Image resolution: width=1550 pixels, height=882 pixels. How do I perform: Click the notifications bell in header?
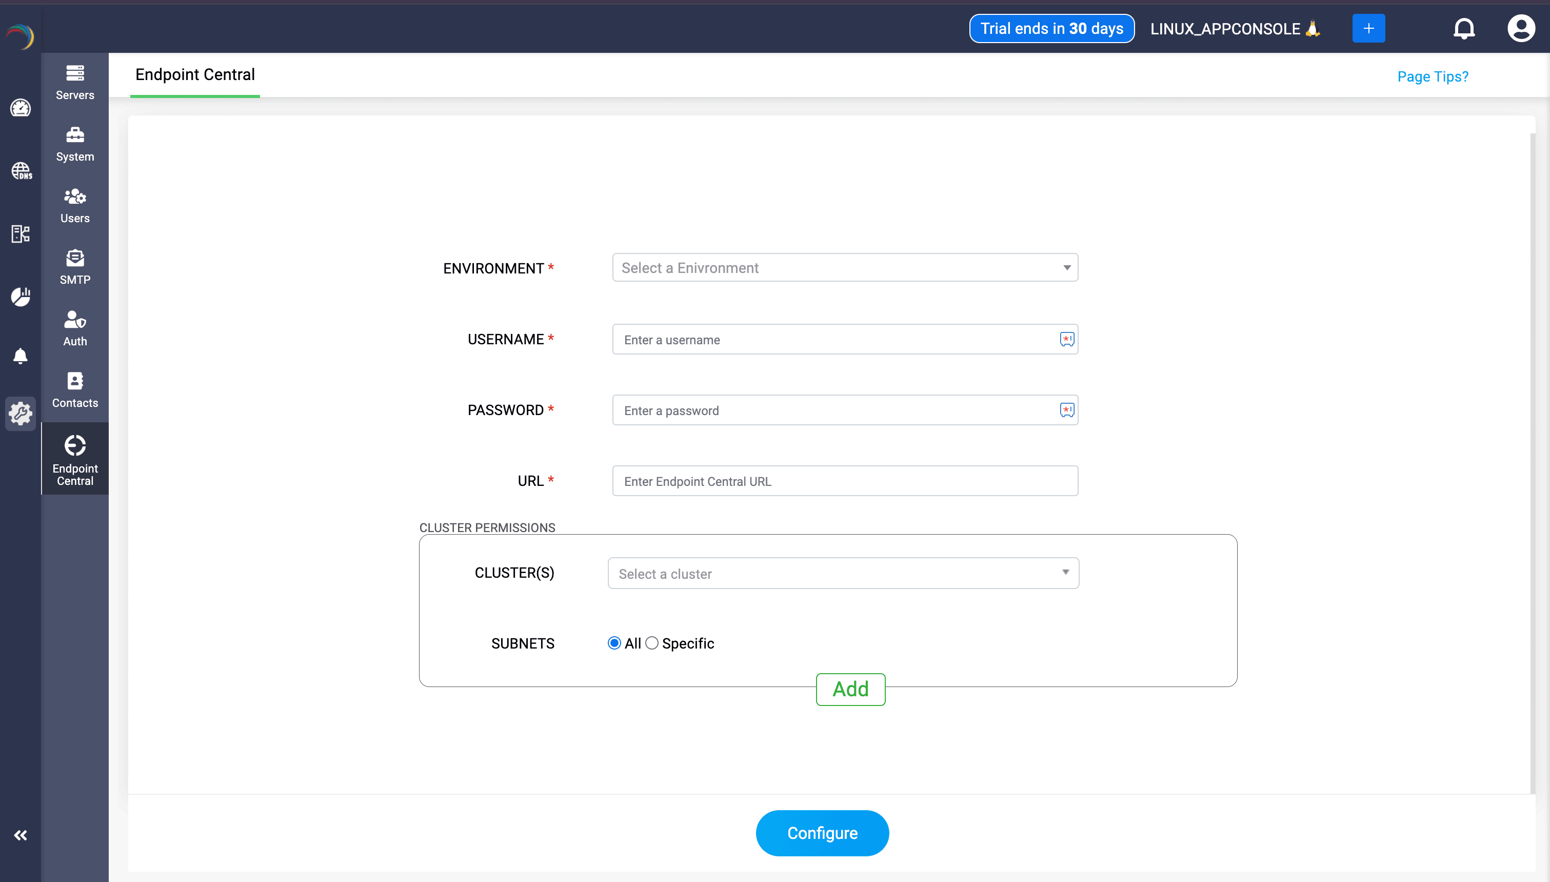1464,28
